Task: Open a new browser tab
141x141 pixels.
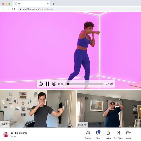Action: tap(54, 4)
